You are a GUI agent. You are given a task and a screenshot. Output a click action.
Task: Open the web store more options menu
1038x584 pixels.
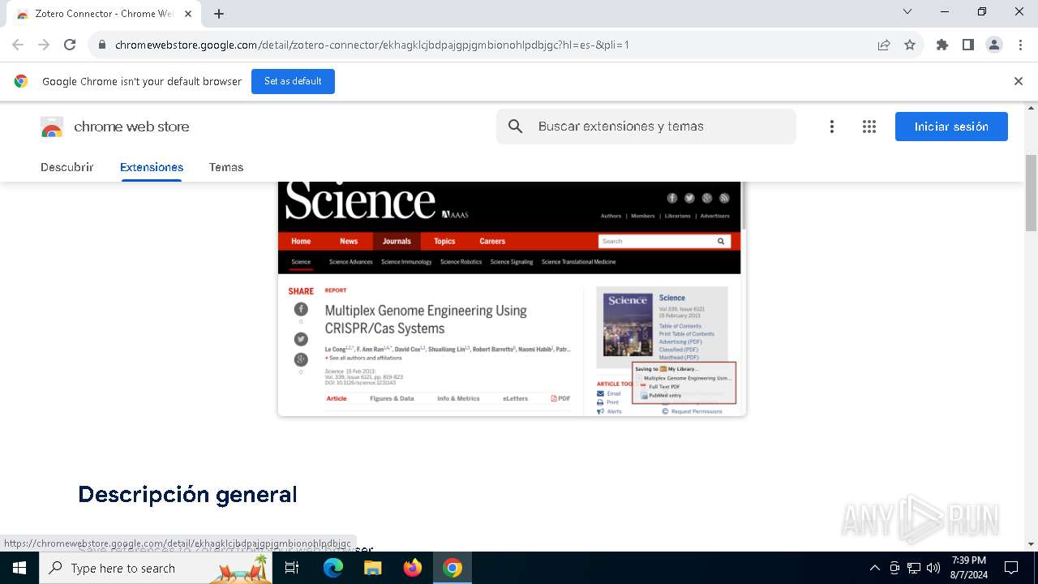tap(832, 127)
